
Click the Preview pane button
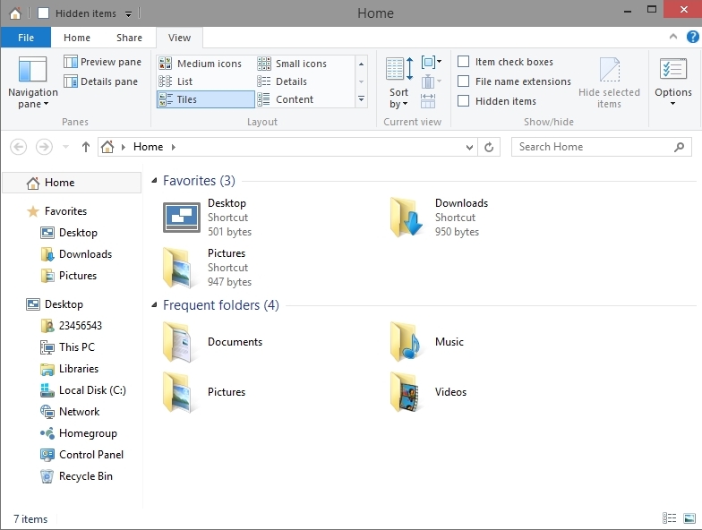tap(102, 62)
